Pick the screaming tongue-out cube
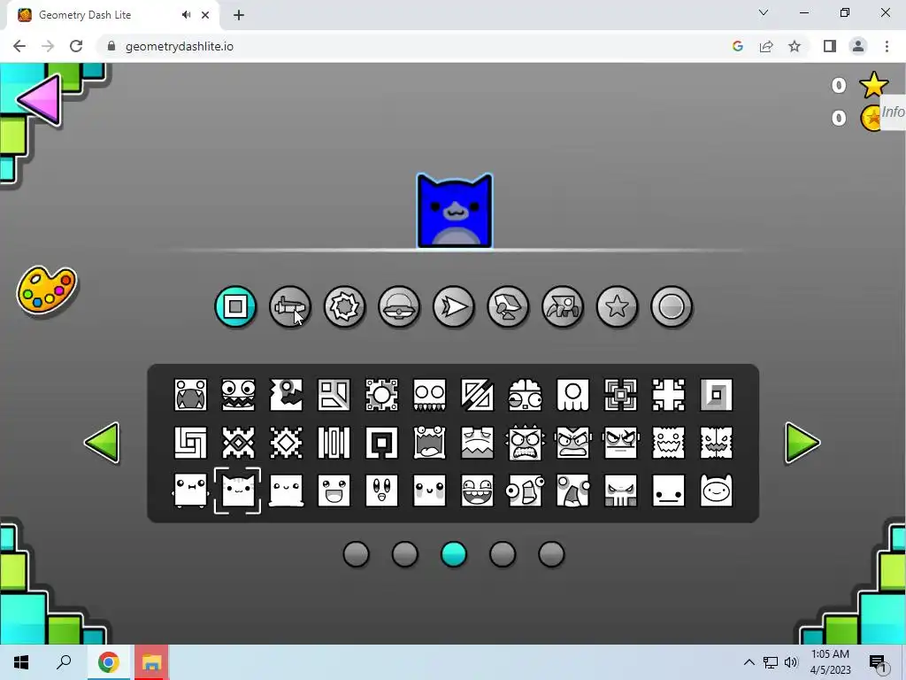Image resolution: width=906 pixels, height=680 pixels. [x=429, y=443]
